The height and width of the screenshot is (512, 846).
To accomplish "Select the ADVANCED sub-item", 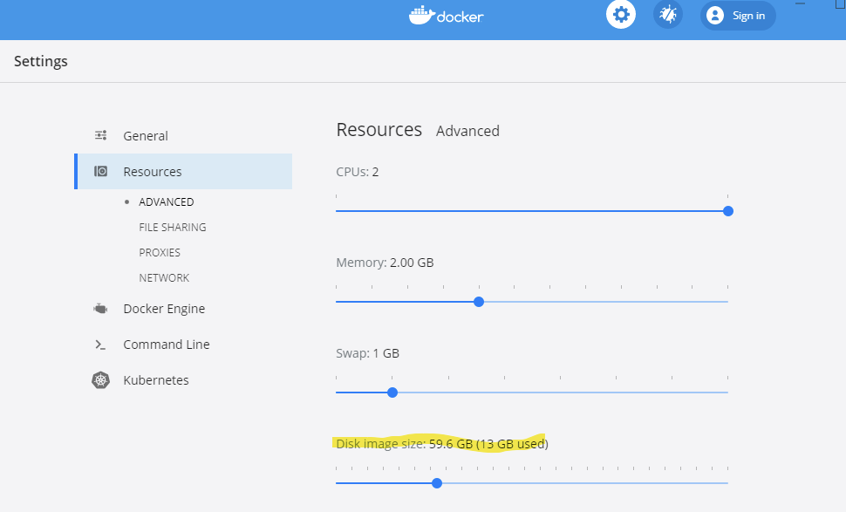I will coord(167,201).
